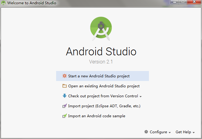Click the orange starburst new project icon

(65, 76)
